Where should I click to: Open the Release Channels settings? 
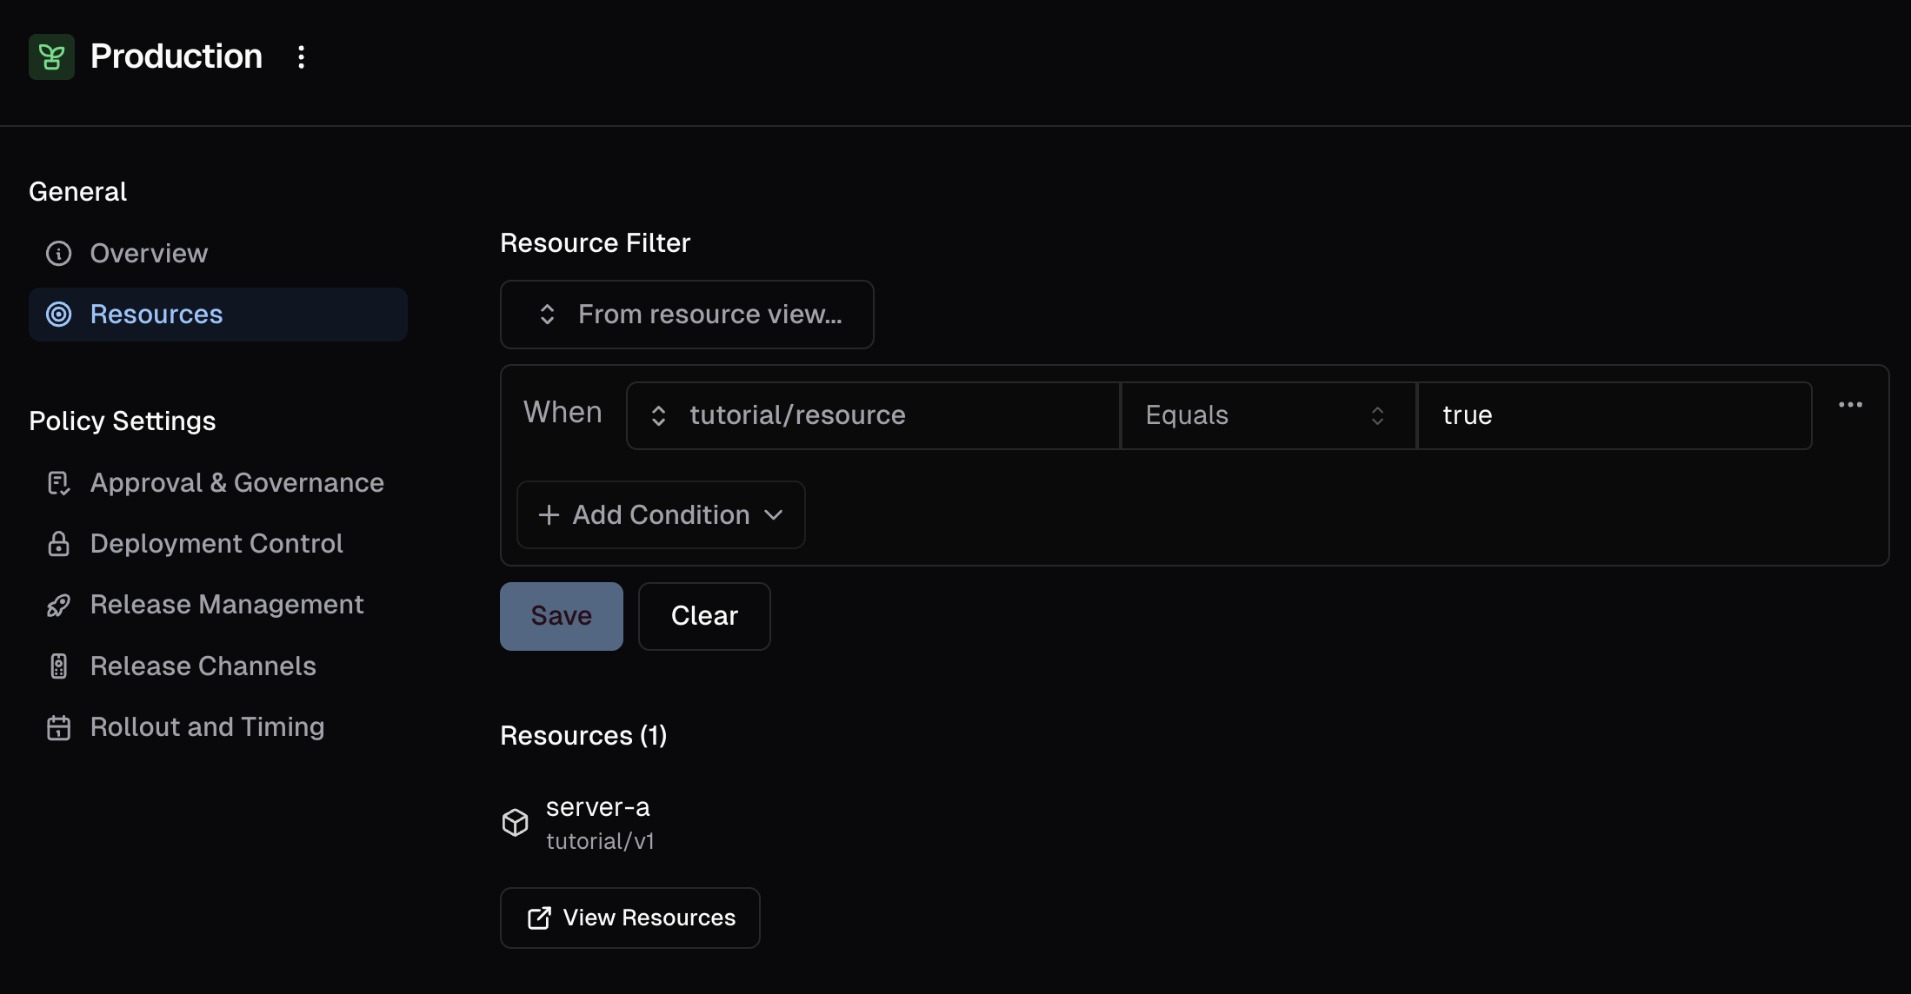[x=203, y=666]
